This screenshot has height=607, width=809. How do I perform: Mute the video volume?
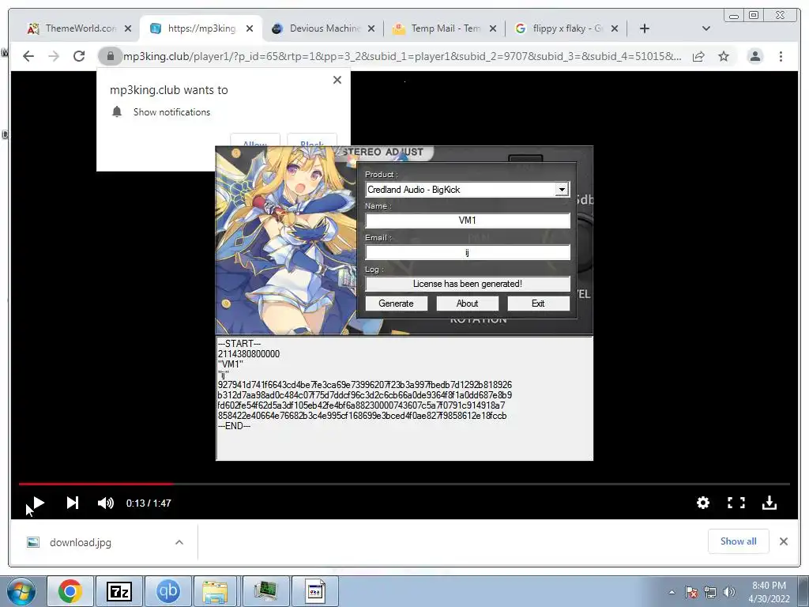pos(106,503)
